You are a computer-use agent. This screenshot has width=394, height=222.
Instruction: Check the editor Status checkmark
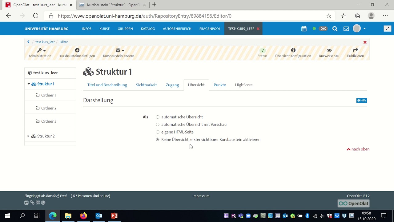tap(262, 50)
